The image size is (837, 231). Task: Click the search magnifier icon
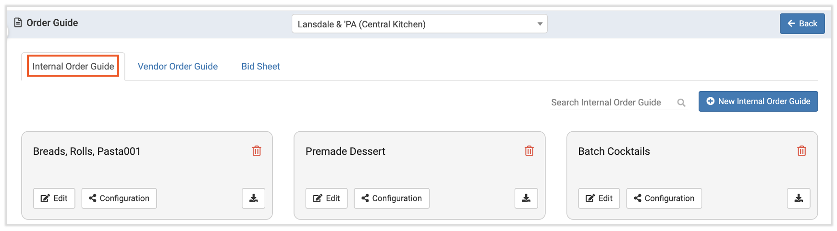pos(681,103)
